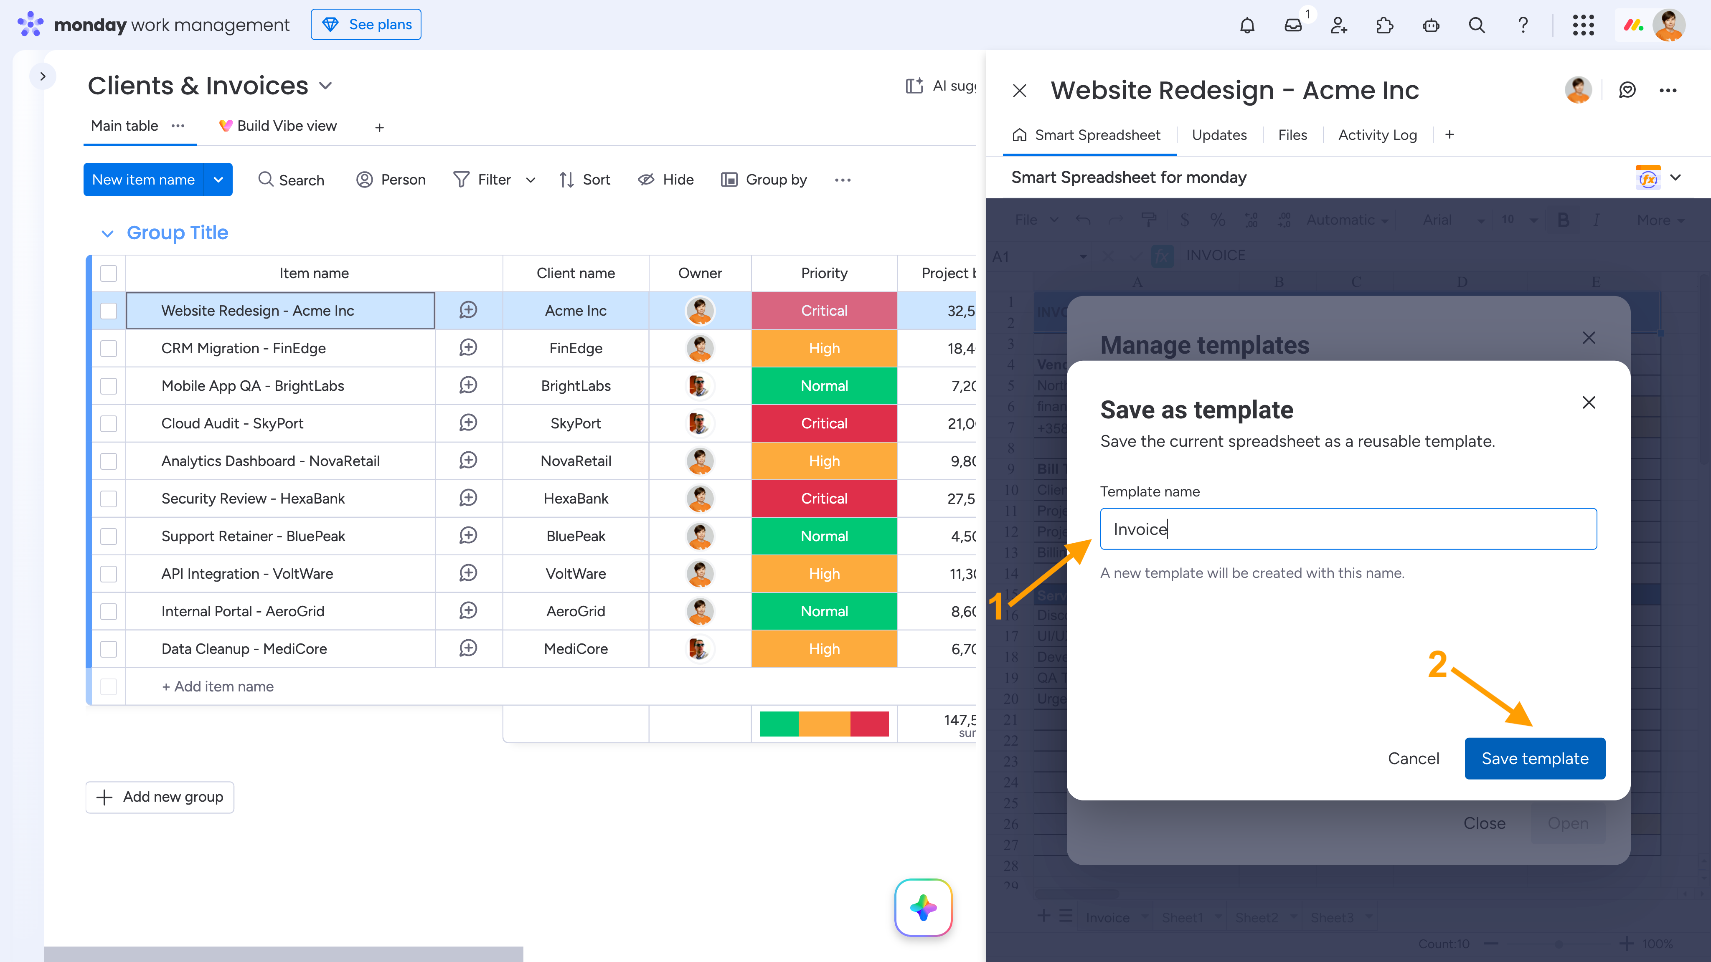This screenshot has width=1711, height=962.
Task: Open the Build Vibe view tab
Action: (278, 126)
